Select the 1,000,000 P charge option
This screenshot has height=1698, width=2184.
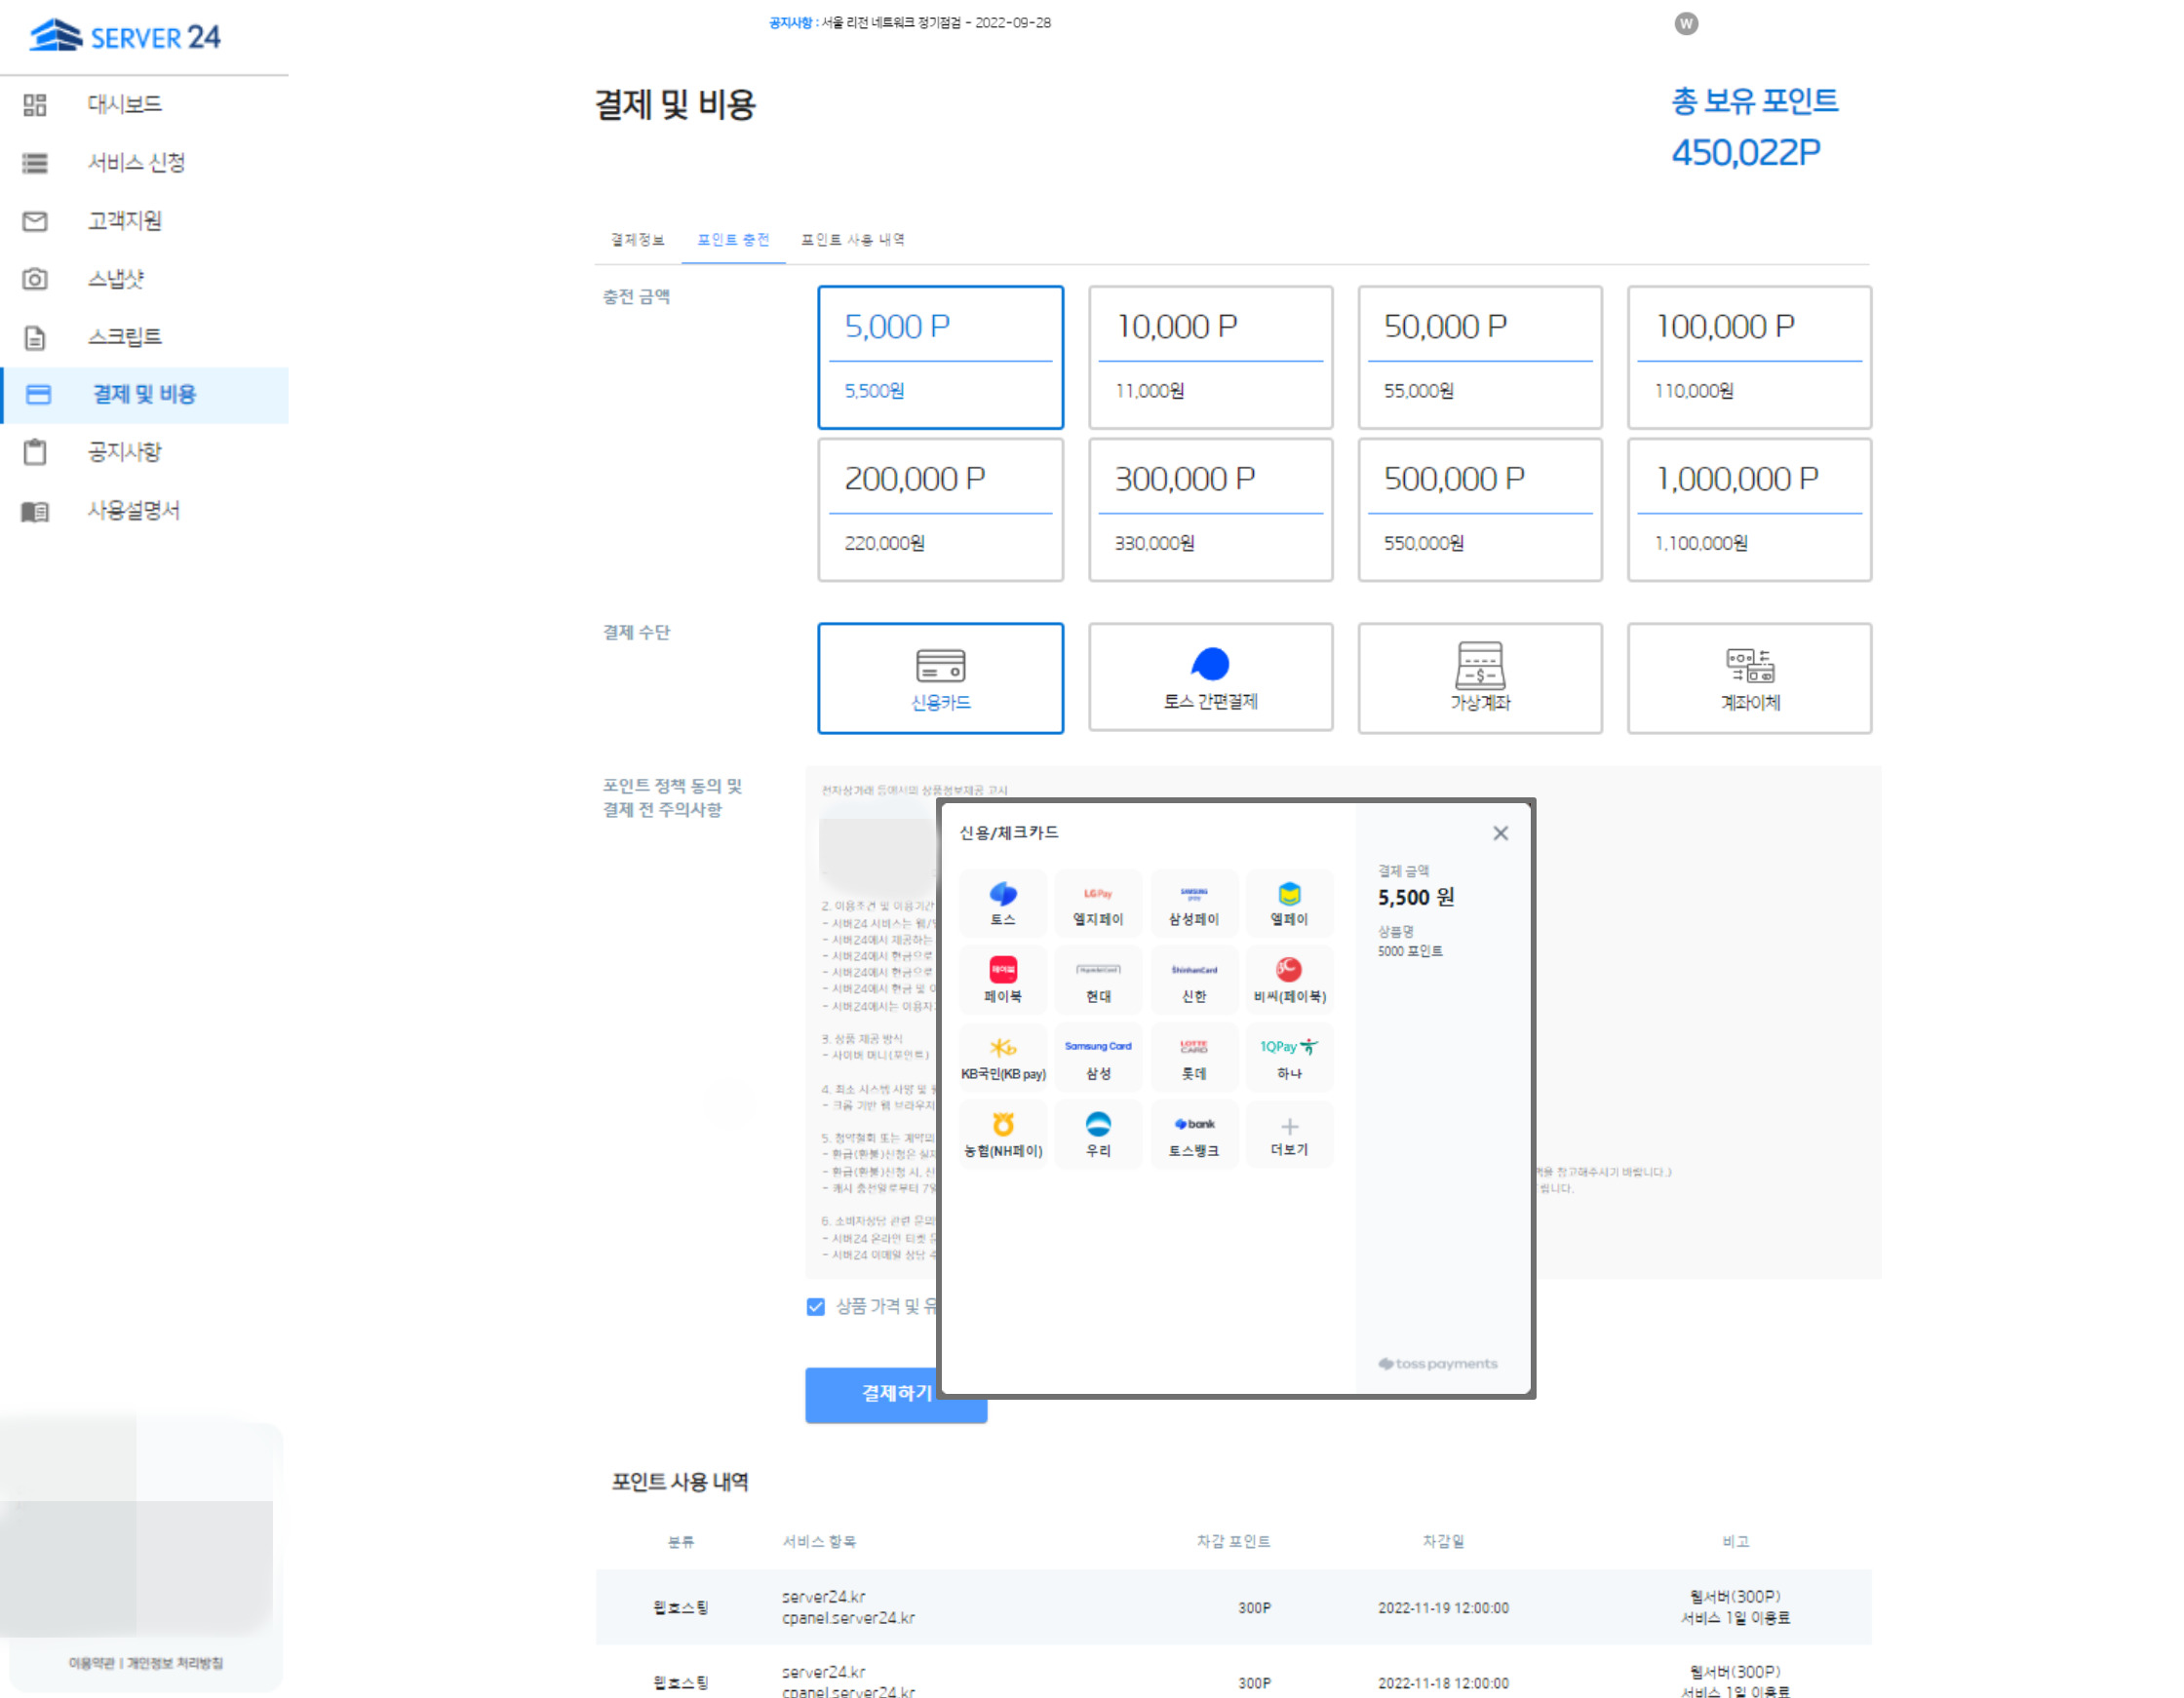1749,510
